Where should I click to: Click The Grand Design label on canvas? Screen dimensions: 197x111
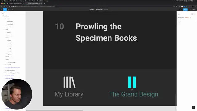(x=134, y=94)
